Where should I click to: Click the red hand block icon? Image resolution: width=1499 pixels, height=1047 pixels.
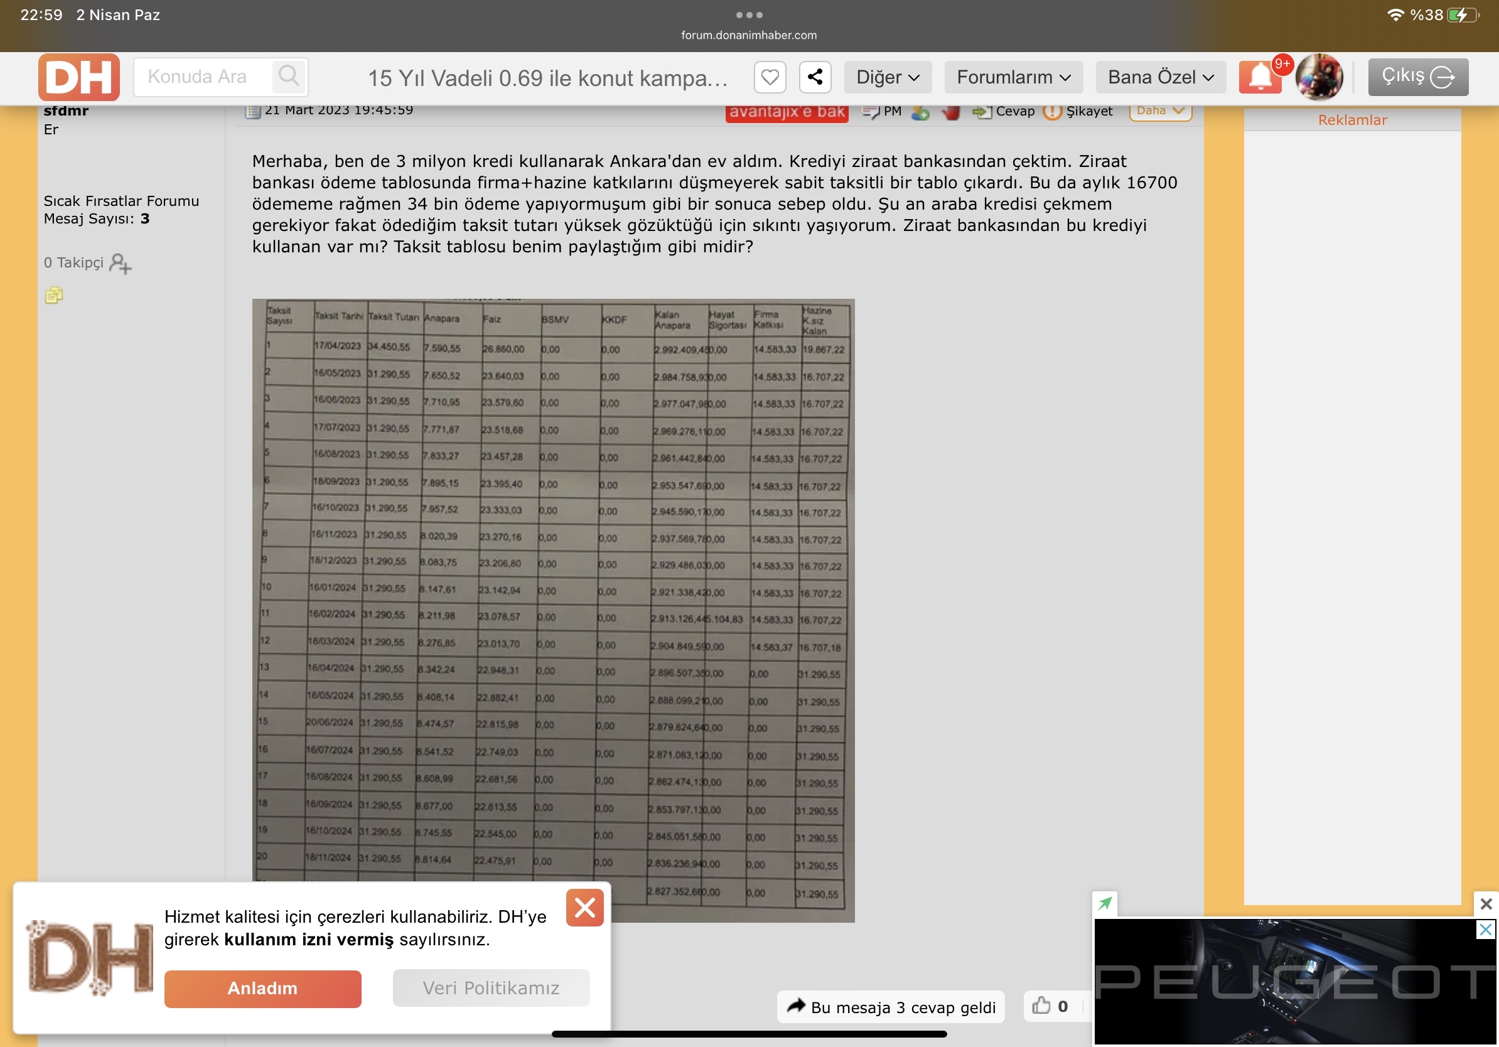pos(950,112)
